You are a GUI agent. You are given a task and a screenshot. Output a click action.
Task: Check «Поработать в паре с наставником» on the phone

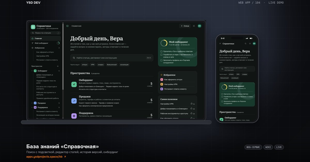[x=222, y=97]
